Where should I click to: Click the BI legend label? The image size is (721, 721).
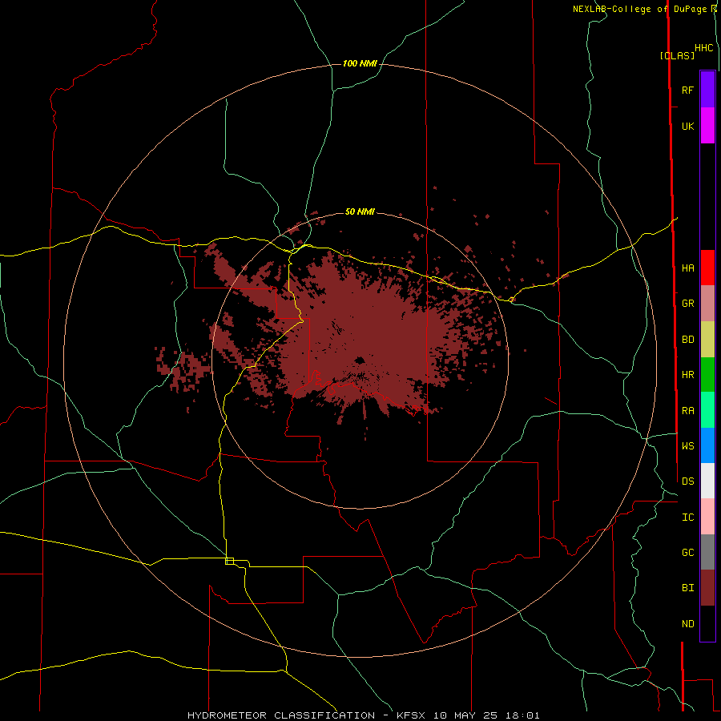687,588
